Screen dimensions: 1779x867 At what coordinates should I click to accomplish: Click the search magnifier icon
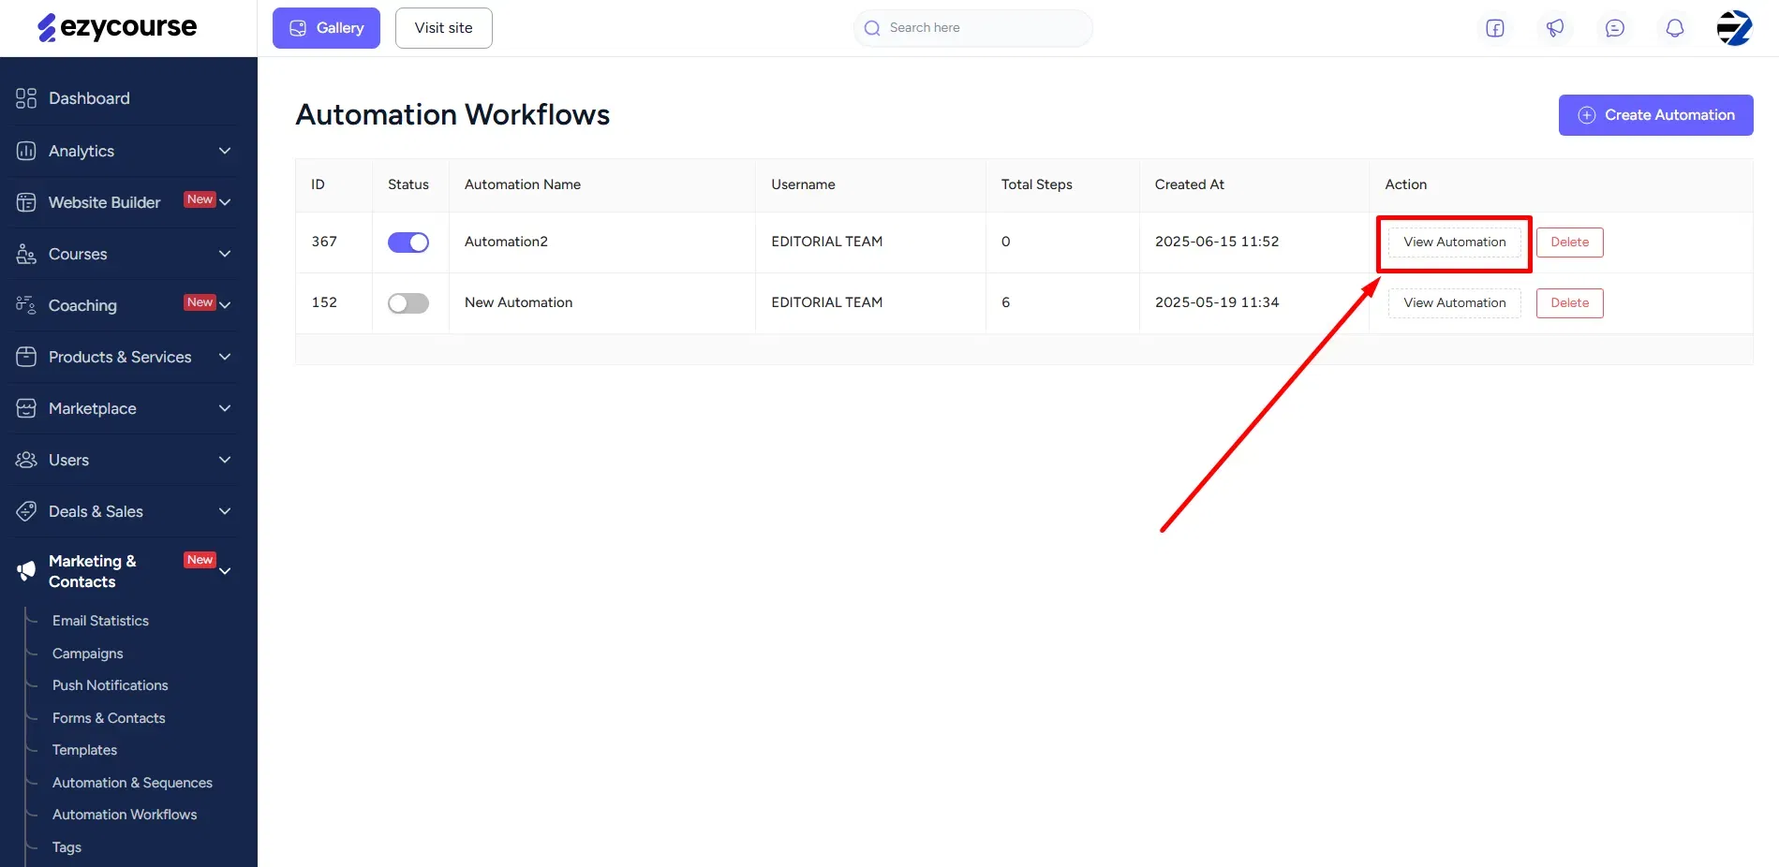(872, 28)
